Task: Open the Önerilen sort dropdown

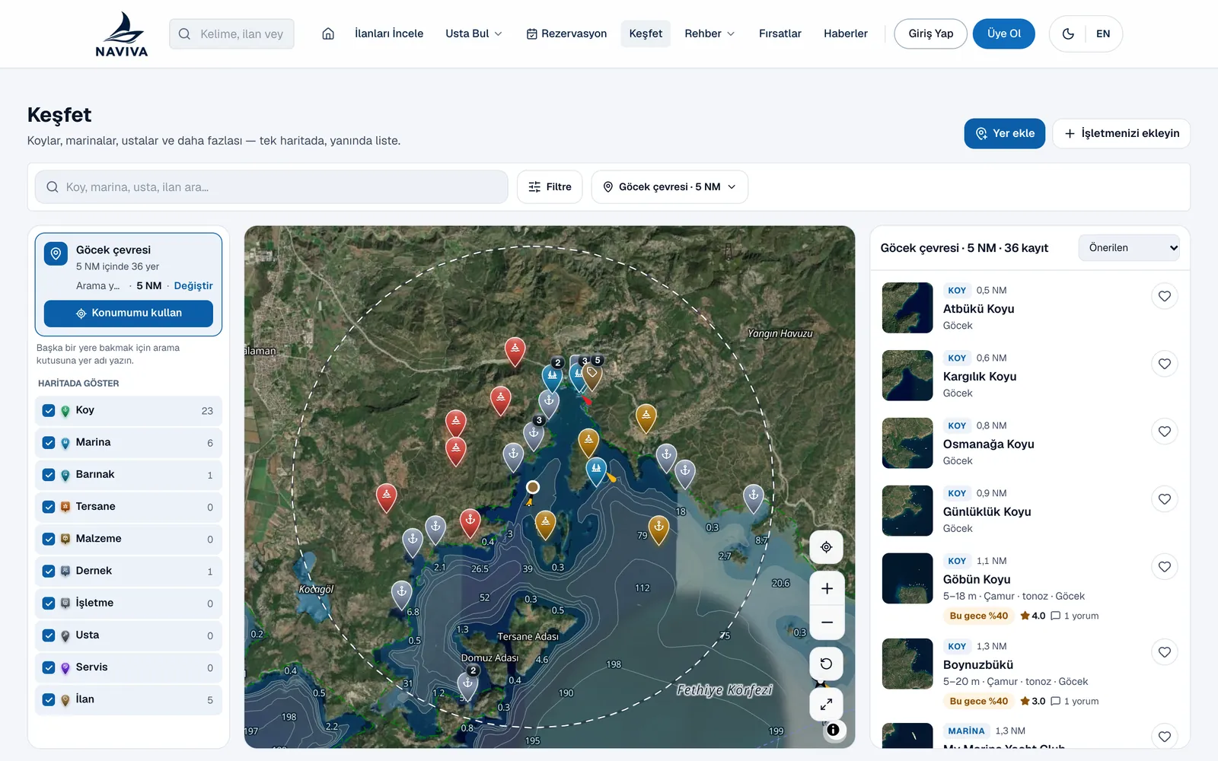Action: [x=1129, y=247]
